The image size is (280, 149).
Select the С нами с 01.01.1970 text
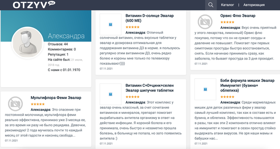tap(64, 70)
